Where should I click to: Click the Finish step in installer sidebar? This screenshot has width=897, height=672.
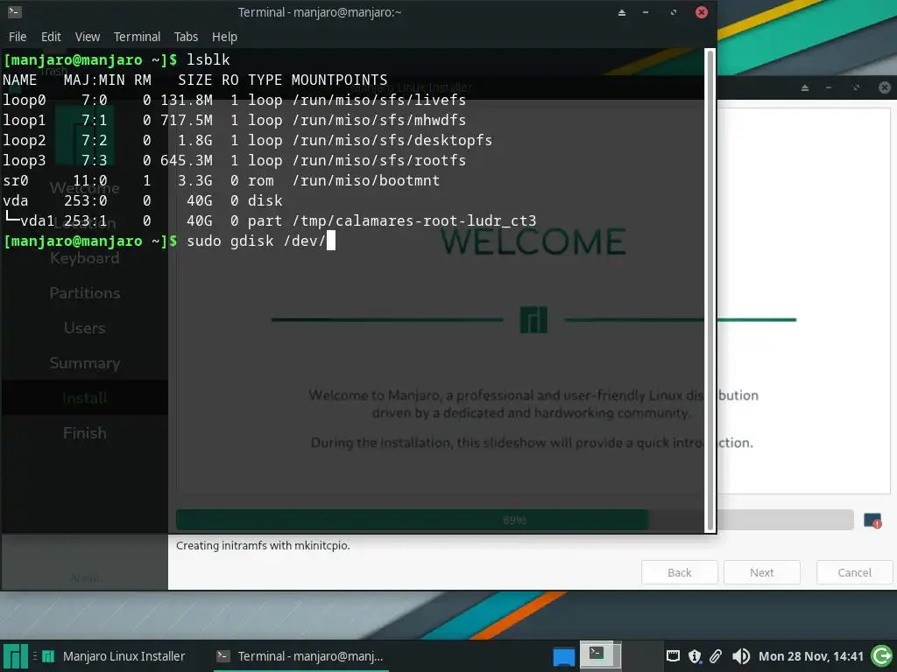click(x=85, y=433)
